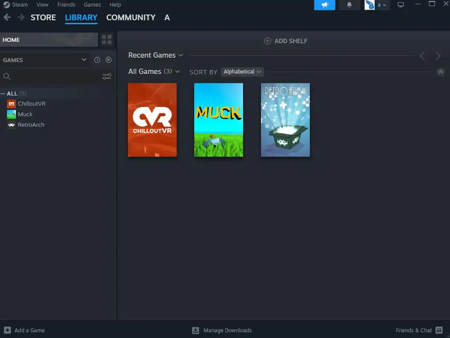The image size is (450, 338).
Task: Select ChilloutVR in the game list
Action: (x=32, y=104)
